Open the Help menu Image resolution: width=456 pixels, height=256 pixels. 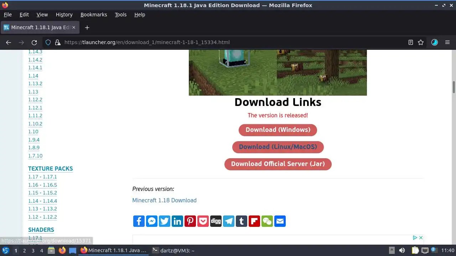pos(140,15)
